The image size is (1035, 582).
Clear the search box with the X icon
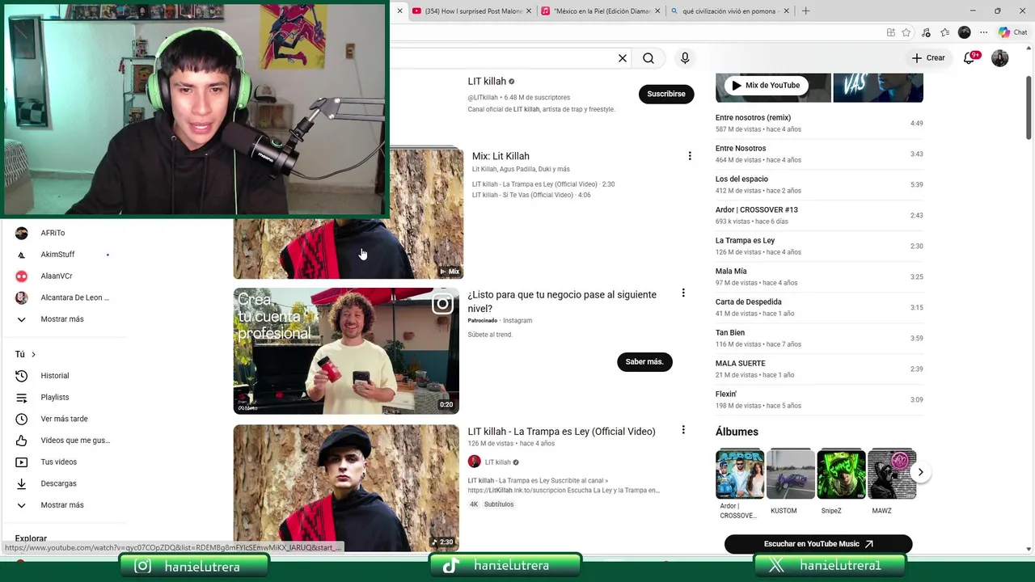623,58
